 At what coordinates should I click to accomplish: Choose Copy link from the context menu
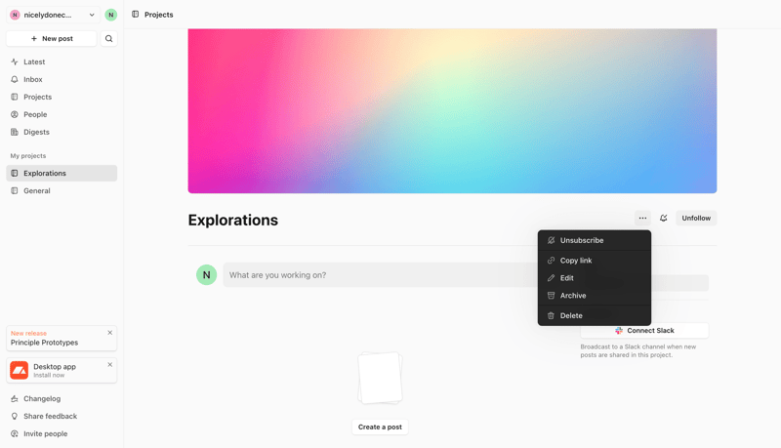click(x=595, y=261)
